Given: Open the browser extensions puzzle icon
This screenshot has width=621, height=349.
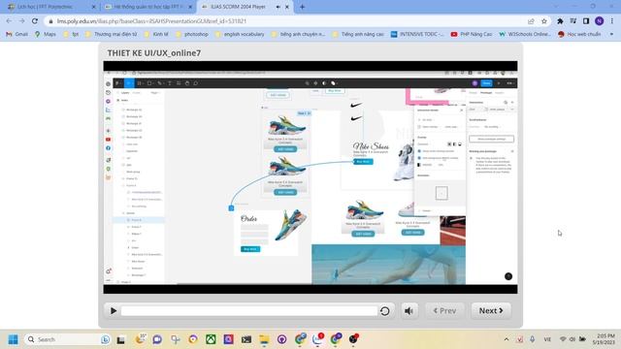Looking at the screenshot, I should pyautogui.click(x=560, y=21).
